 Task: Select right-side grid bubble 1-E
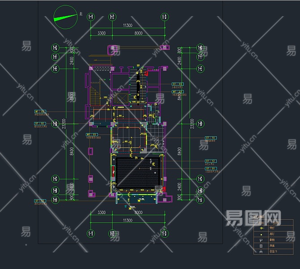(200, 69)
